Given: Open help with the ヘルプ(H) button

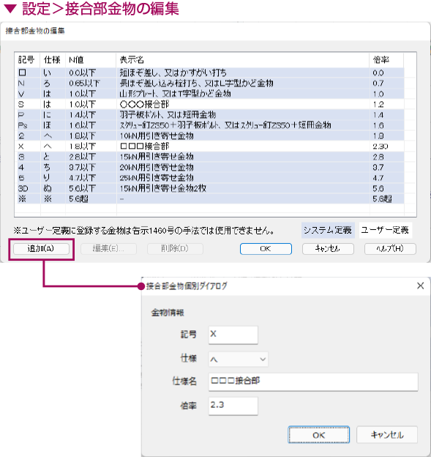Looking at the screenshot, I should click(390, 248).
